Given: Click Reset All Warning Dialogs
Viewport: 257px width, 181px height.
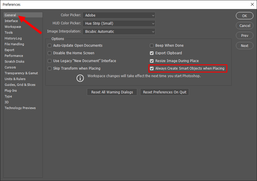Looking at the screenshot, I should (x=112, y=92).
